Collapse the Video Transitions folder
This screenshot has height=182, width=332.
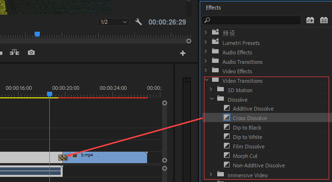coord(207,80)
